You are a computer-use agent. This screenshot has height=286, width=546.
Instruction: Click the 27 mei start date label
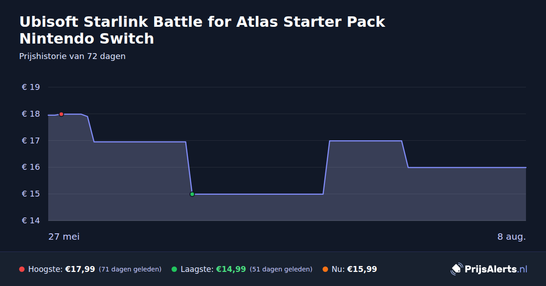click(x=64, y=237)
